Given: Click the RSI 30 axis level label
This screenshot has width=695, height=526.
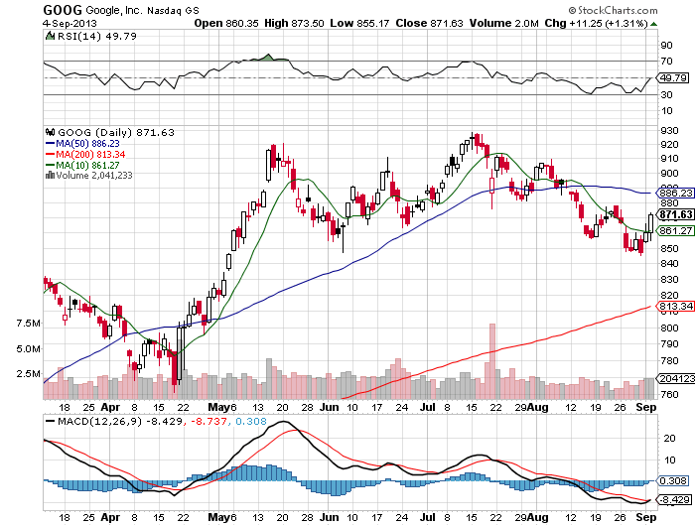Looking at the screenshot, I should coord(666,94).
